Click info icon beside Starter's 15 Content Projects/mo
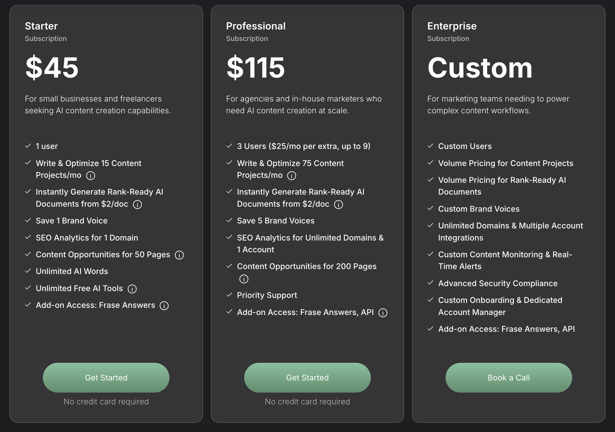This screenshot has width=615, height=432. (x=91, y=176)
